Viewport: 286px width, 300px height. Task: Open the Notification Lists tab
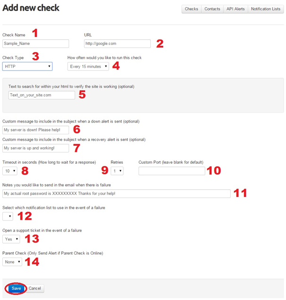(266, 9)
